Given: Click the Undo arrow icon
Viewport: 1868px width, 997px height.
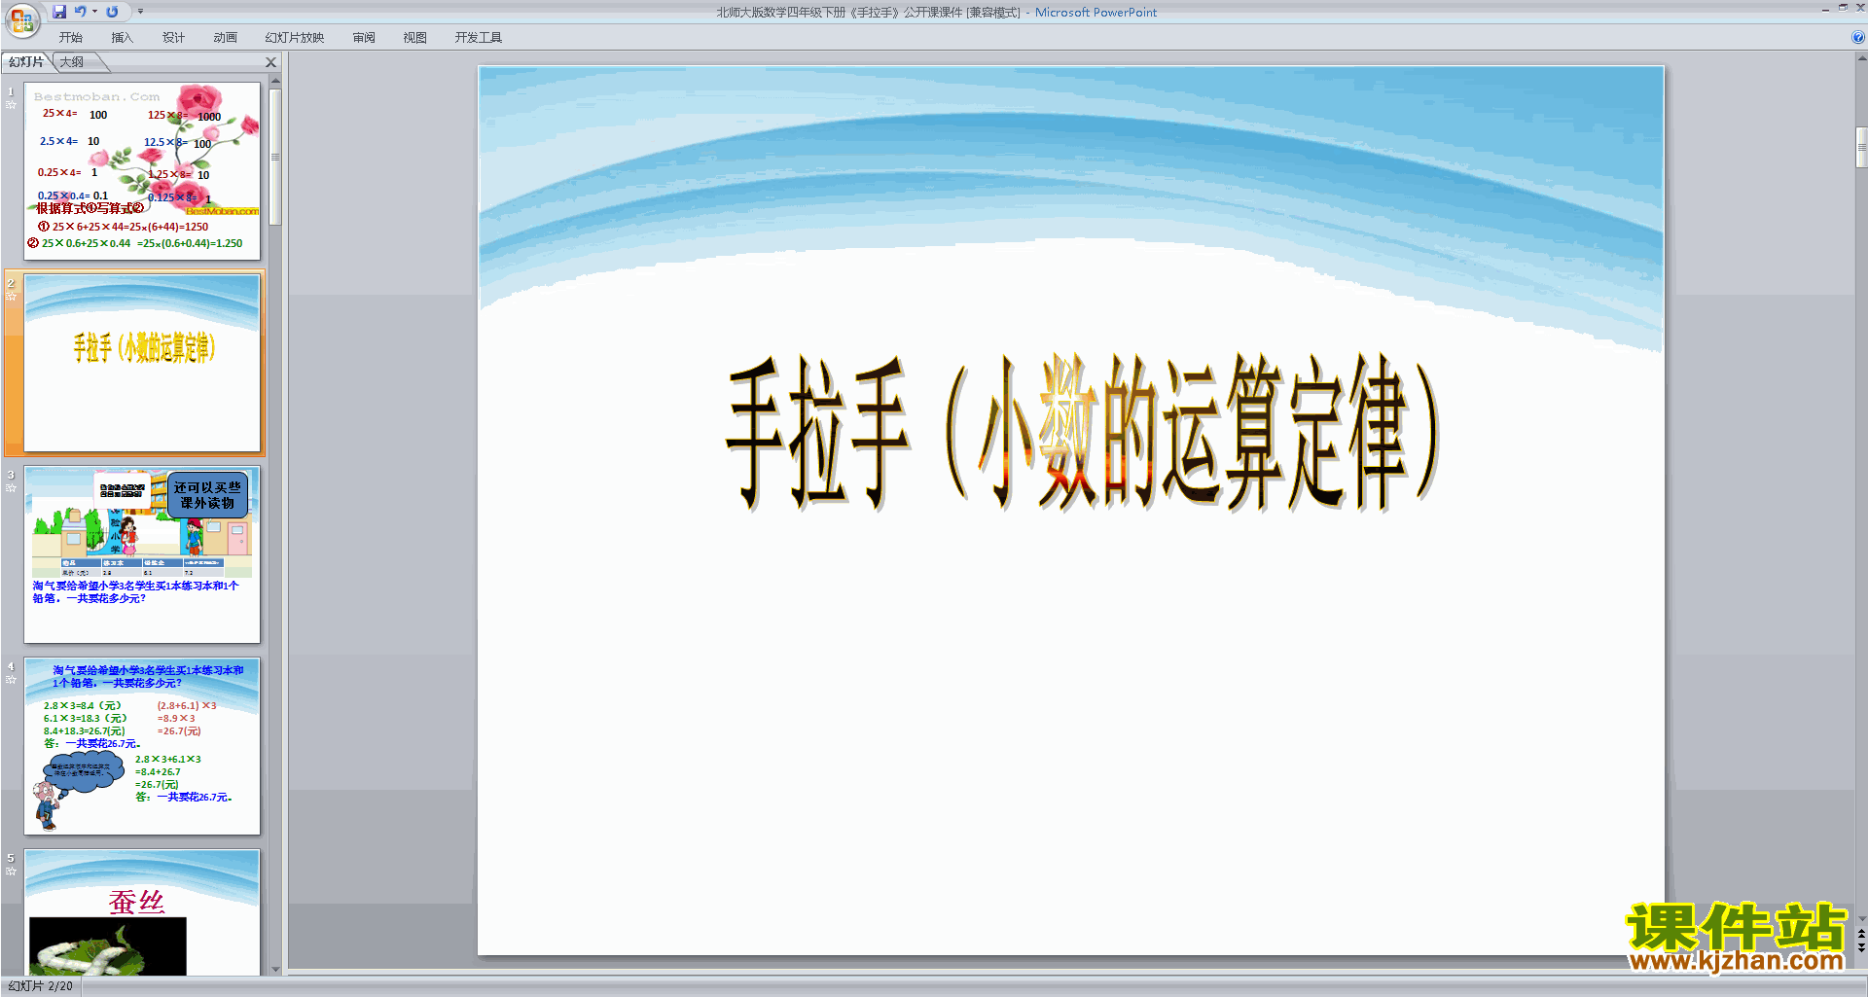Looking at the screenshot, I should [x=81, y=12].
